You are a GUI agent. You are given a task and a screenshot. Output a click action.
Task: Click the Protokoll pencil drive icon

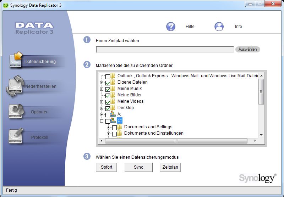[x=16, y=136]
